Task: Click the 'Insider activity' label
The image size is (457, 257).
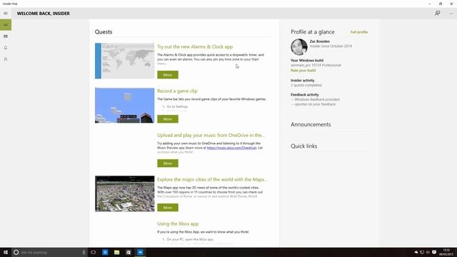Action: [303, 81]
